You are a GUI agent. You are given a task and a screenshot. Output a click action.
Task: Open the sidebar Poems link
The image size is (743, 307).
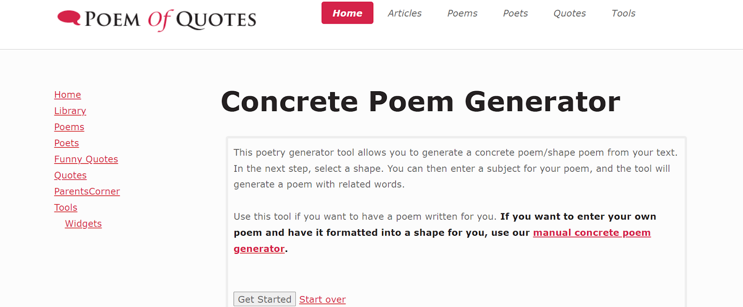coord(69,127)
